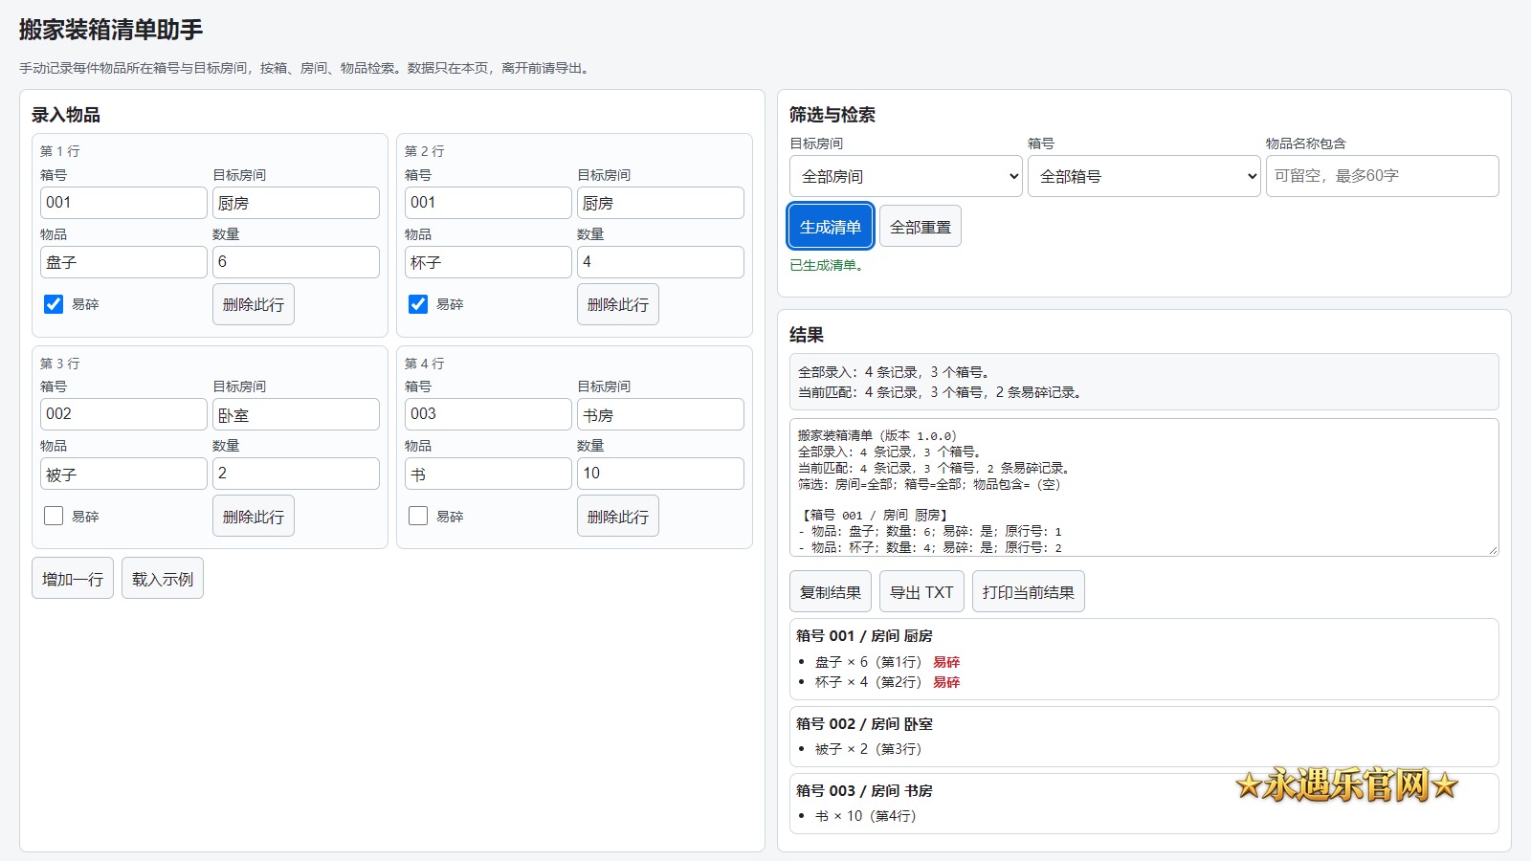Toggle the 易碎 checkbox in 第 1 行
1531x861 pixels.
coord(54,304)
